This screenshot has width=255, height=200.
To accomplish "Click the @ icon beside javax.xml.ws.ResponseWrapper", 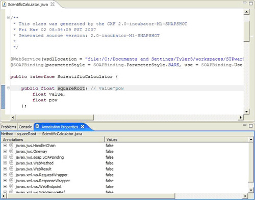I will point(11,180).
